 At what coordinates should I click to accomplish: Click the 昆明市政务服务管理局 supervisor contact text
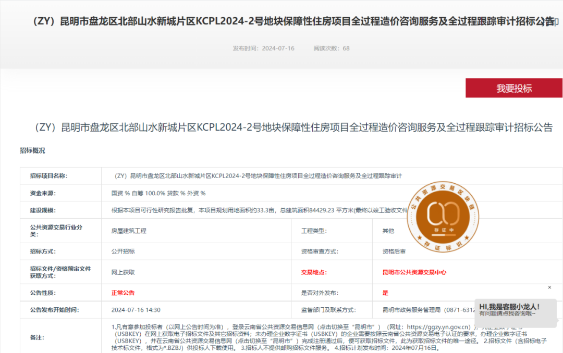[412, 310]
